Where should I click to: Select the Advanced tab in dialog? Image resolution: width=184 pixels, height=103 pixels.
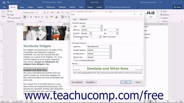(83, 19)
